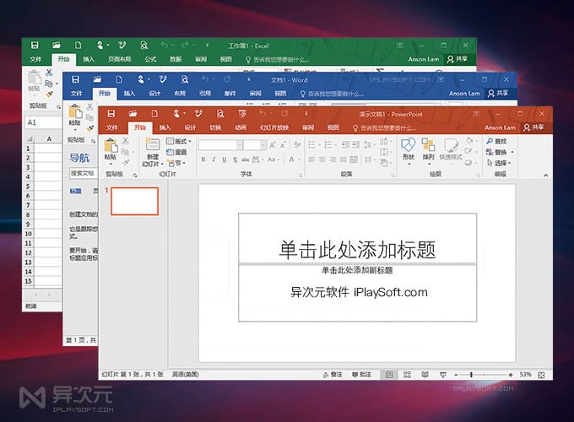Screen dimensions: 574x422
Task: Click the print preview icon in PowerPoint's toolbar
Action: coord(220,114)
